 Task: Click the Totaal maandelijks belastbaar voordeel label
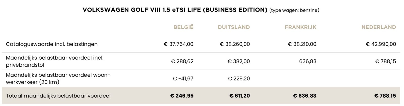tap(58, 96)
